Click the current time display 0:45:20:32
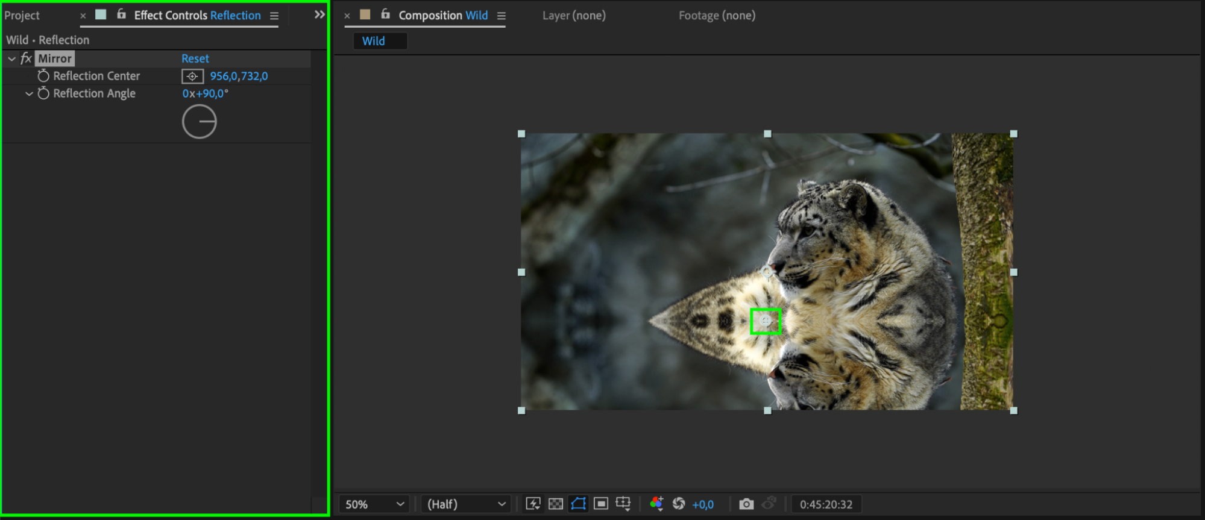This screenshot has width=1205, height=520. pyautogui.click(x=826, y=504)
